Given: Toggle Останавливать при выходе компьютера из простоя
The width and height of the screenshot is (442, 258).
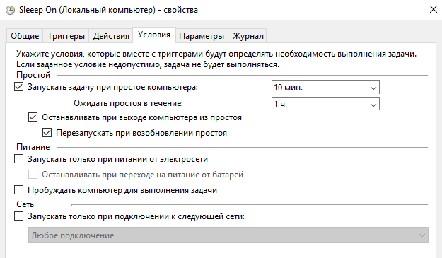Looking at the screenshot, I should pyautogui.click(x=33, y=117).
